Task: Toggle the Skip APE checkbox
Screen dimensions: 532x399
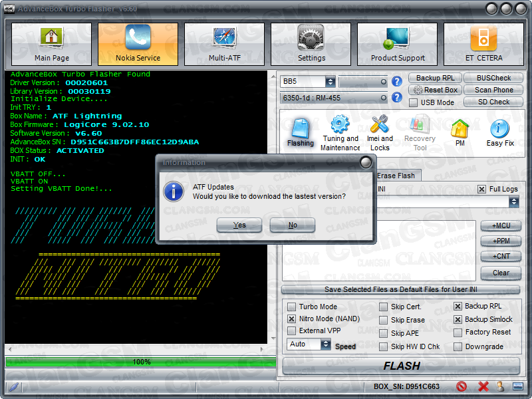Action: [384, 333]
